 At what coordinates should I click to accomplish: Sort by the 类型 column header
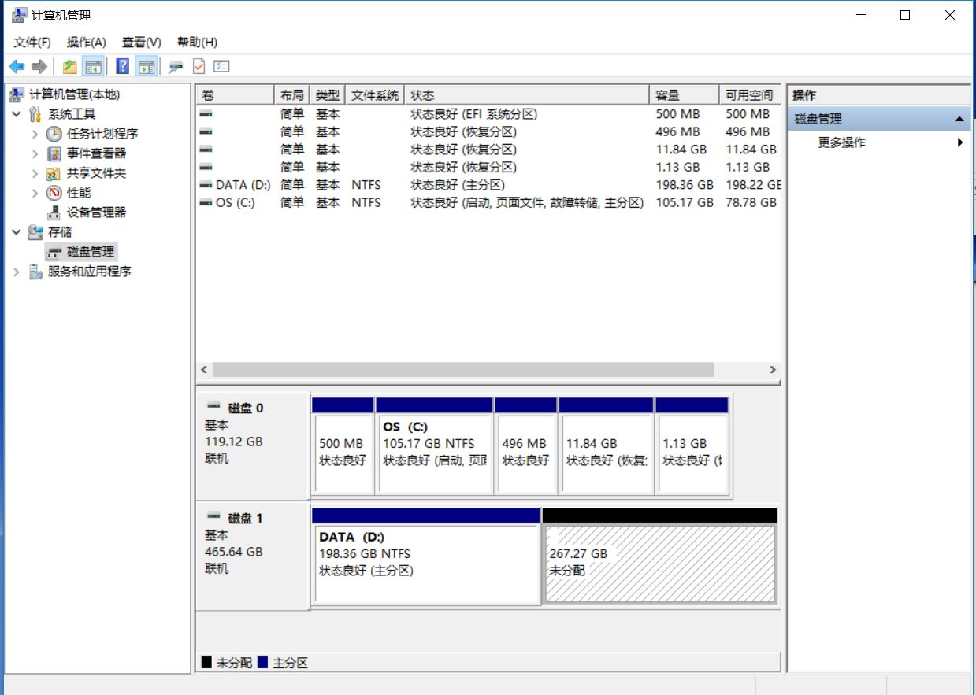[x=328, y=95]
